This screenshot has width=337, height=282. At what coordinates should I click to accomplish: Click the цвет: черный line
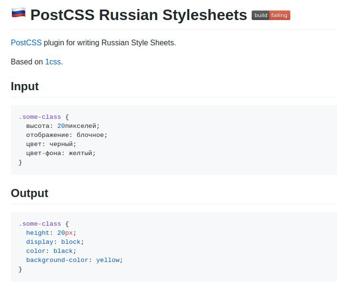point(51,144)
